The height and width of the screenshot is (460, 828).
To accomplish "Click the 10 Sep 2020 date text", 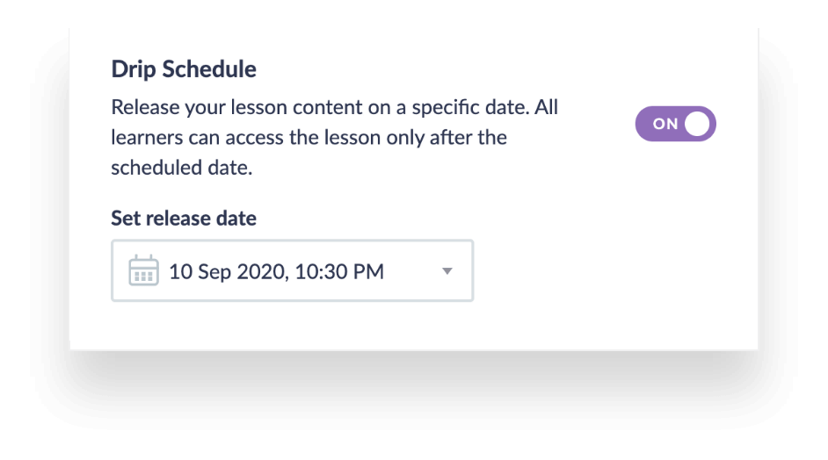I will point(229,272).
